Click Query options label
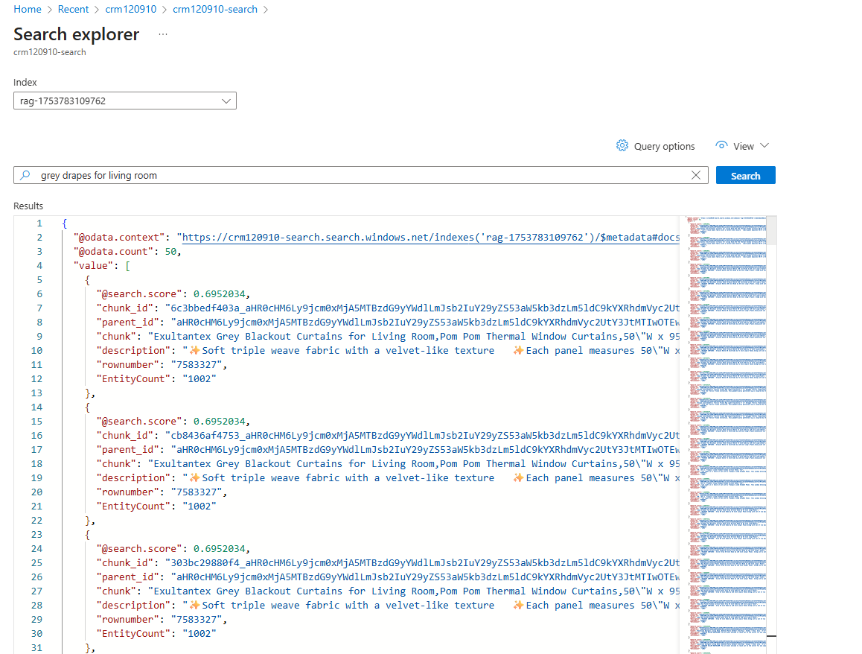Screen dimensions: 862x654 pos(664,146)
